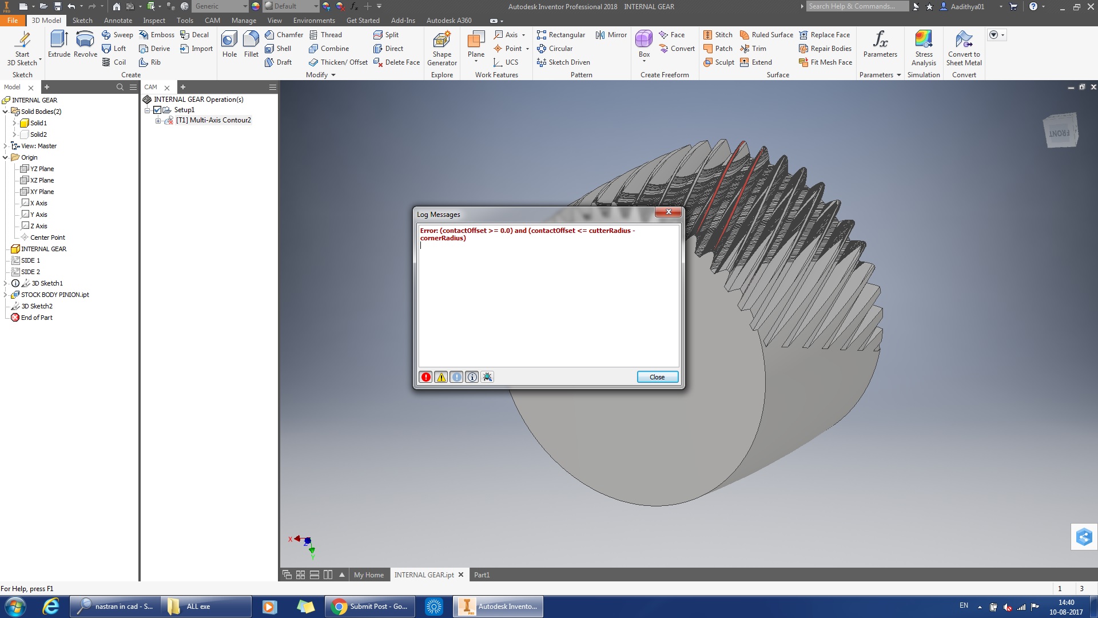Open the Parameters dialog
This screenshot has width=1098, height=618.
coord(880,46)
